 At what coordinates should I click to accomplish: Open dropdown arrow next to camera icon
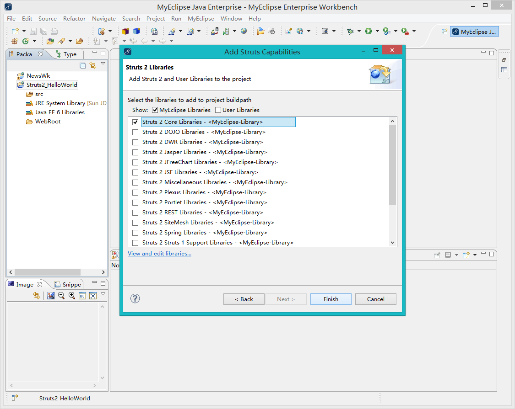tap(334, 31)
